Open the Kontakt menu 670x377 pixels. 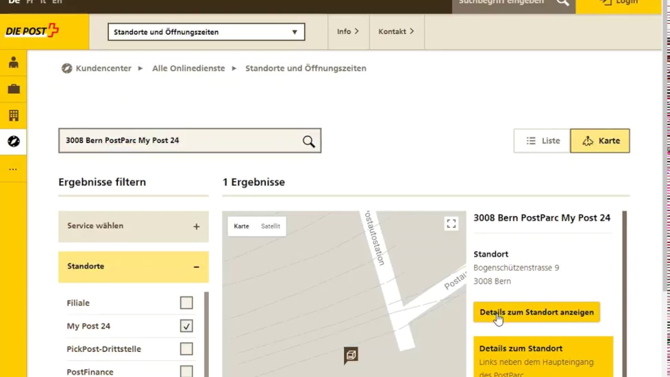coord(396,31)
